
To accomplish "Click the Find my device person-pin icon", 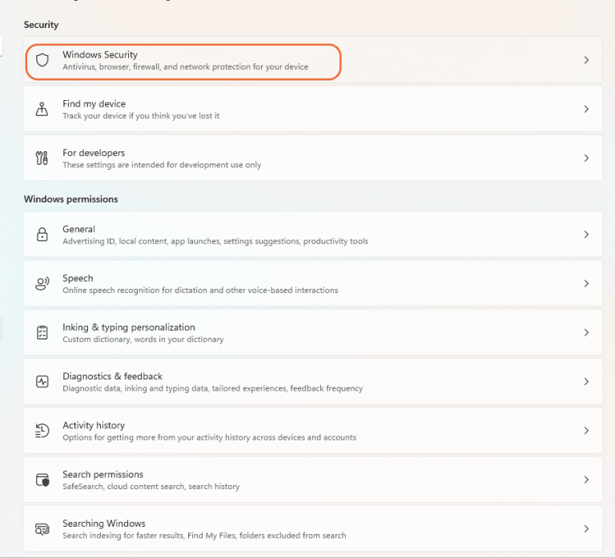I will pyautogui.click(x=42, y=110).
